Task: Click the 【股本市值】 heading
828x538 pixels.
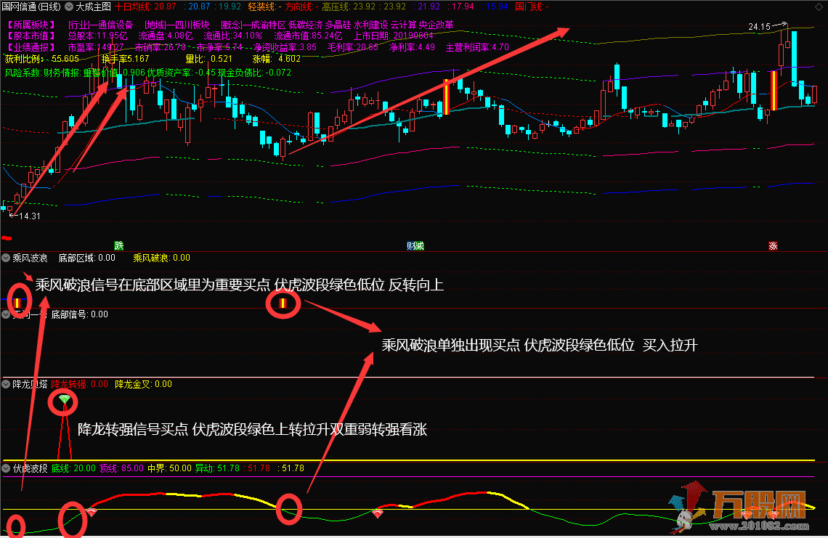Action: [x=31, y=36]
